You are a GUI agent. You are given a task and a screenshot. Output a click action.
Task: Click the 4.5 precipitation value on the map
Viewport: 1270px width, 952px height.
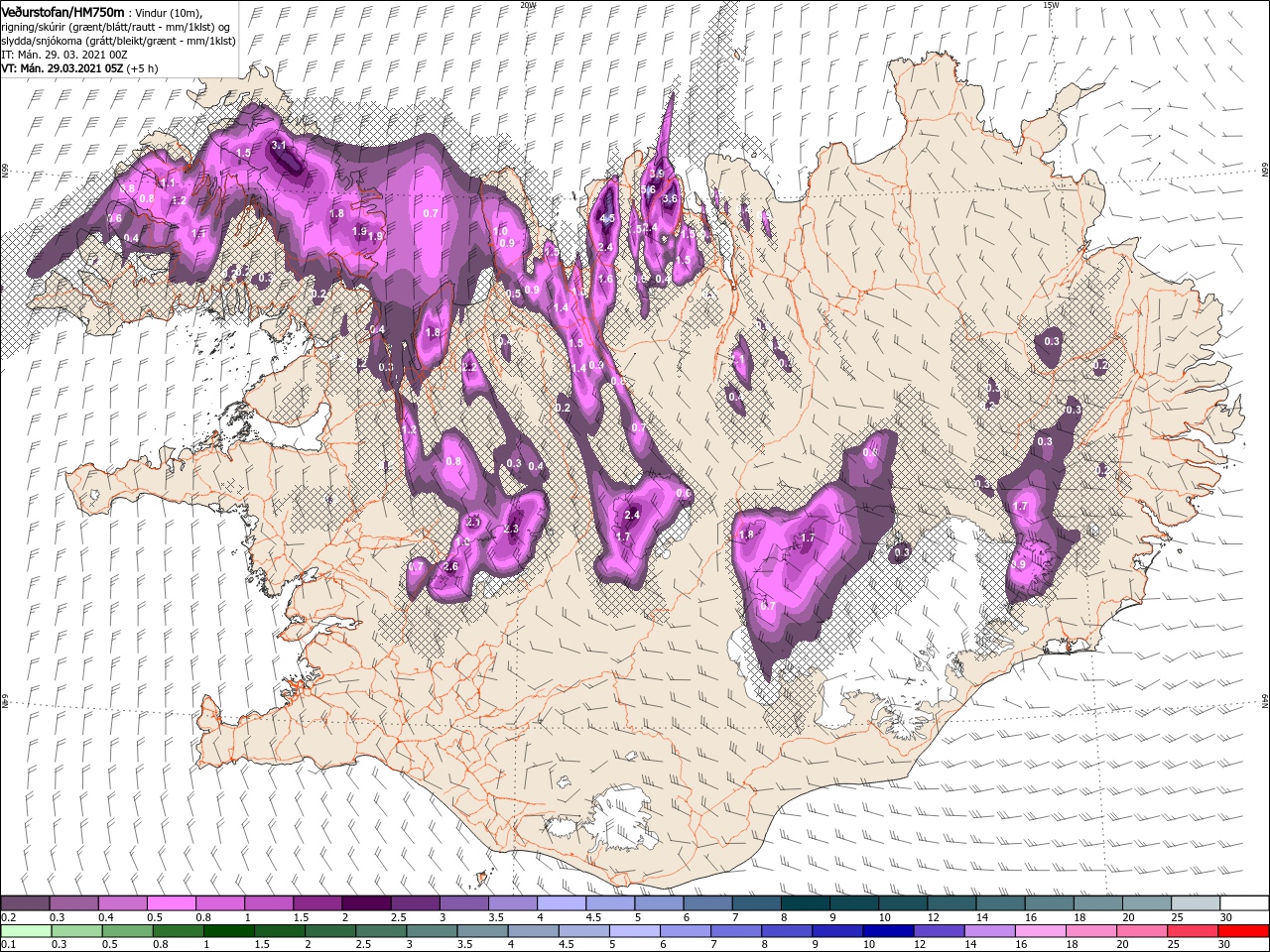607,218
